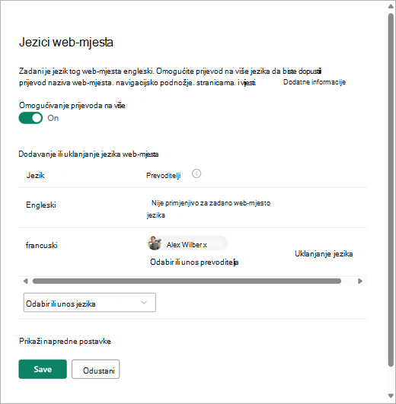The image size is (396, 404).
Task: Select the francuski language row text
Action: click(x=42, y=245)
